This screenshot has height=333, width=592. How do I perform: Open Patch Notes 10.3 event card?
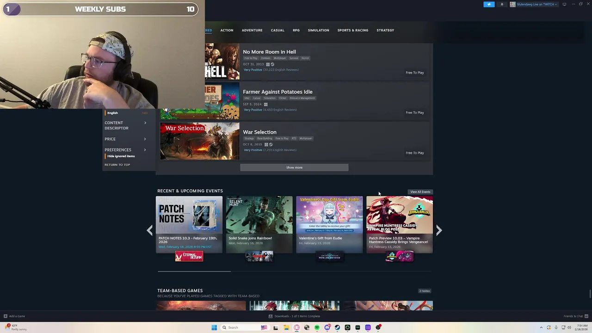click(x=189, y=225)
